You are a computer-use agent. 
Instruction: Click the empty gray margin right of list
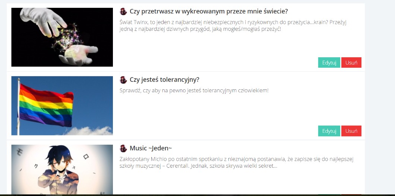(x=380, y=98)
